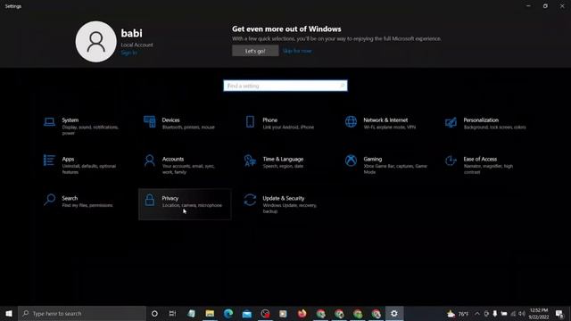Open Gaming settings with Xbox icon
The height and width of the screenshot is (321, 571).
coord(385,165)
